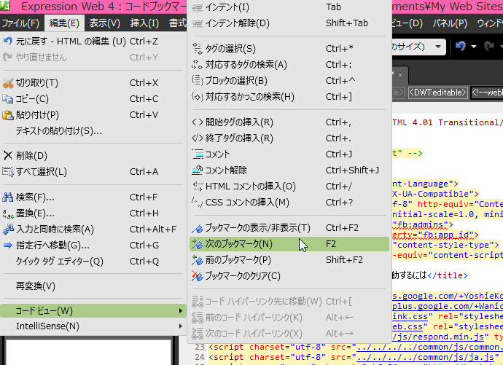Image resolution: width=503 pixels, height=365 pixels.
Task: Click the </title> closing tag in code
Action: (x=448, y=275)
